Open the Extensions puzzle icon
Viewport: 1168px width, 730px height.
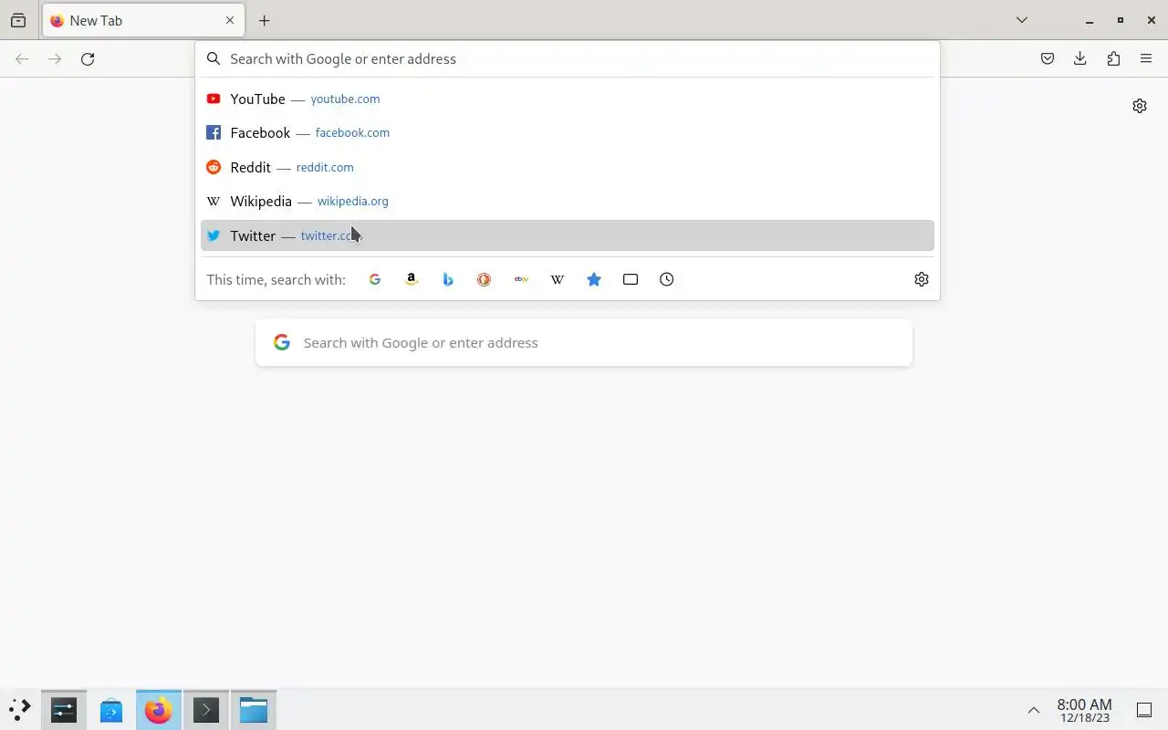click(x=1113, y=58)
